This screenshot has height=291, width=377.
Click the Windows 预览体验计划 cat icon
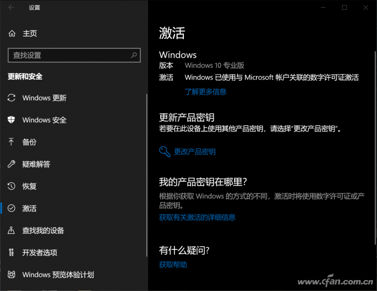[12, 274]
